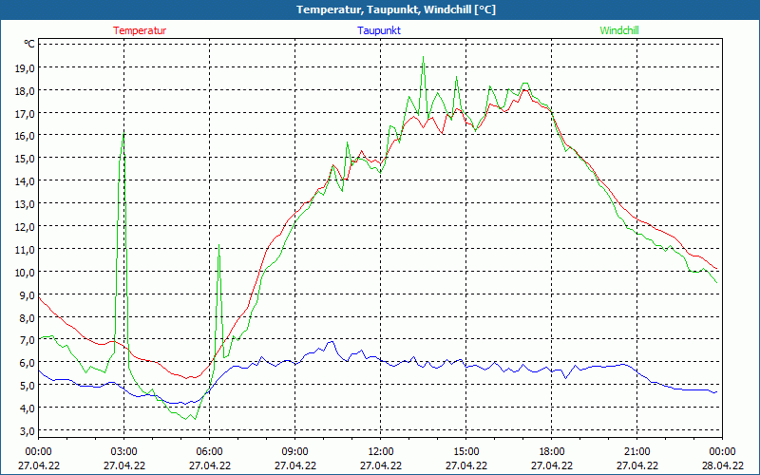Click the '13,0' y-axis value
Image resolution: width=760 pixels, height=475 pixels.
click(x=26, y=204)
